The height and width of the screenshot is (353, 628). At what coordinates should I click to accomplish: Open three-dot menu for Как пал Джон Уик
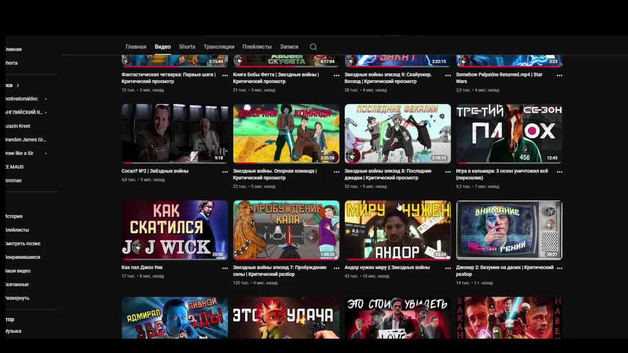tap(225, 268)
